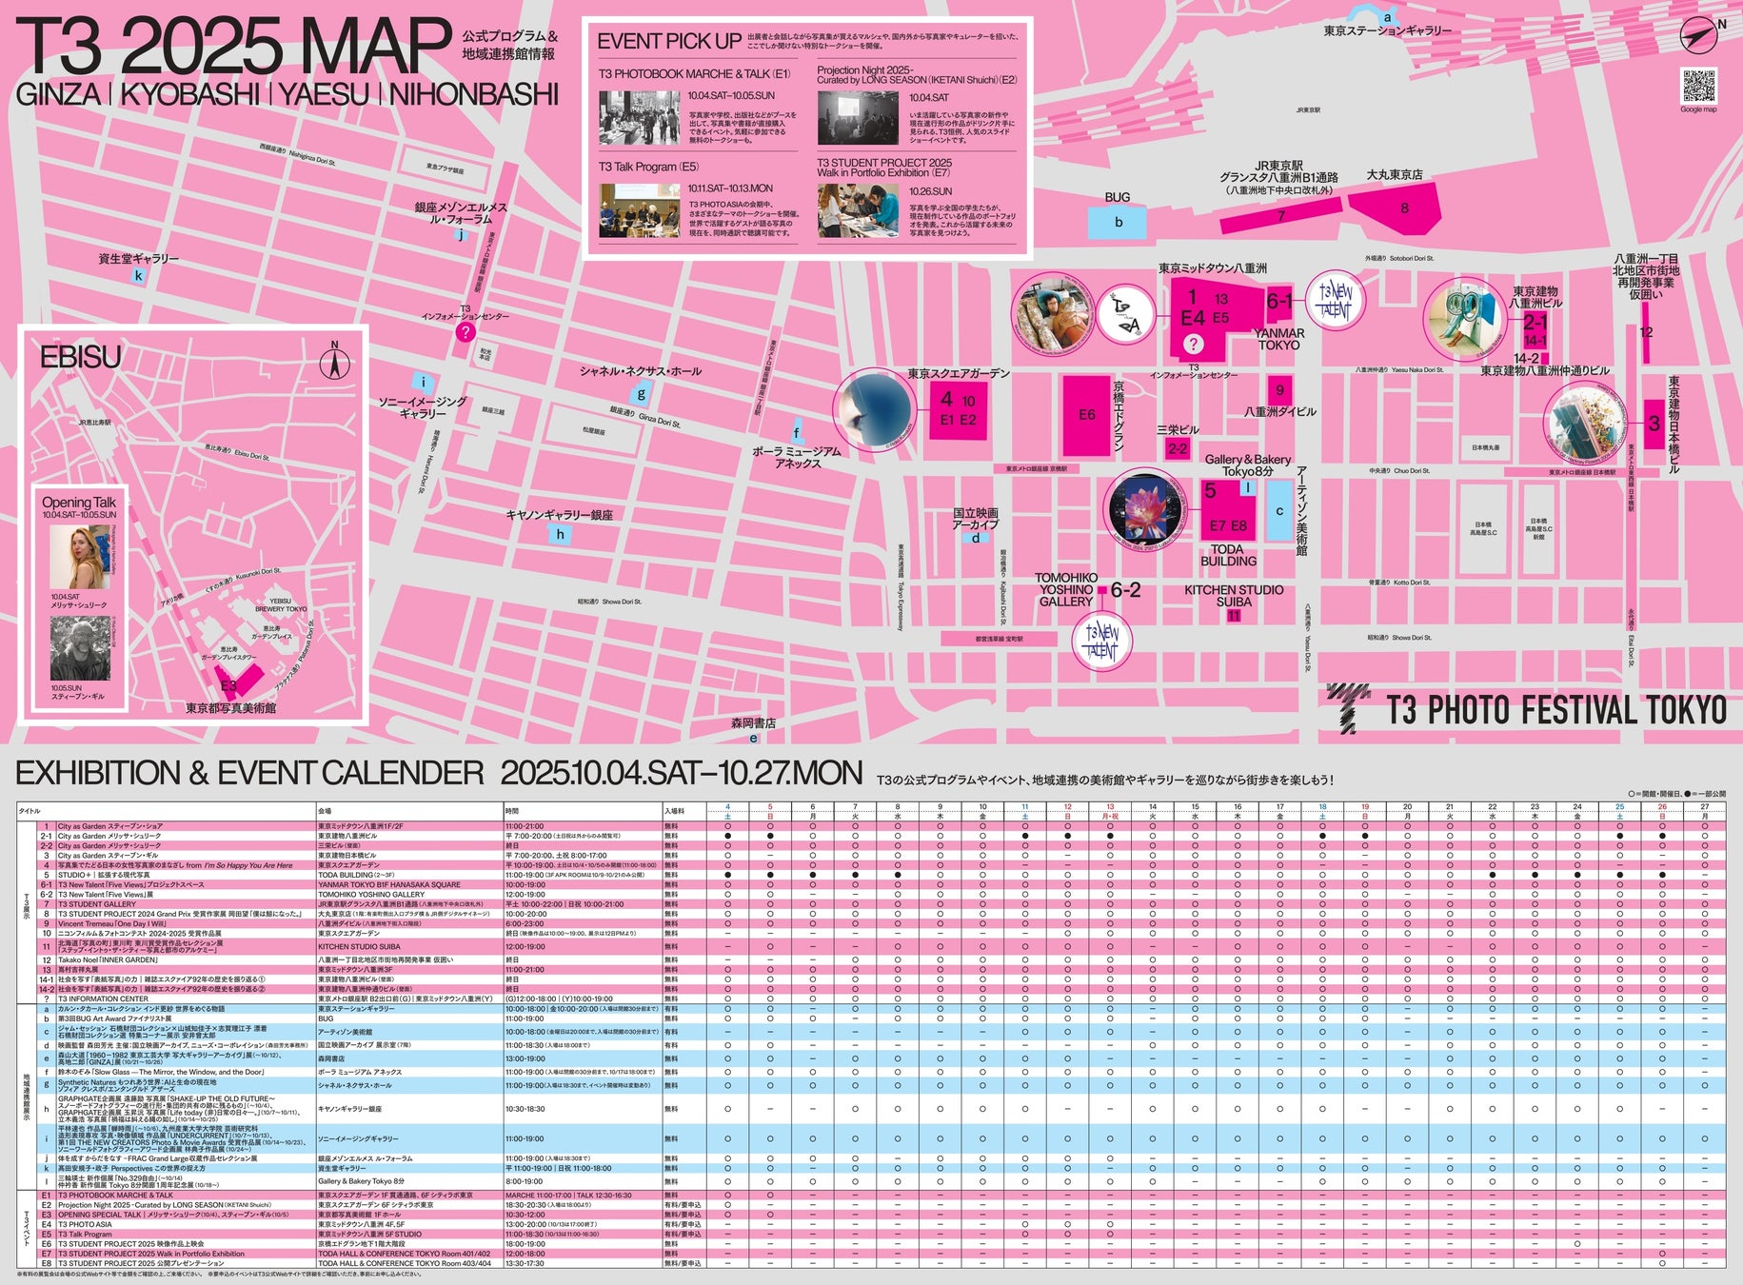The width and height of the screenshot is (1743, 1285).
Task: Open the T3 PHOTOBOOK MARCHE & TALK event photo
Action: pyautogui.click(x=639, y=118)
